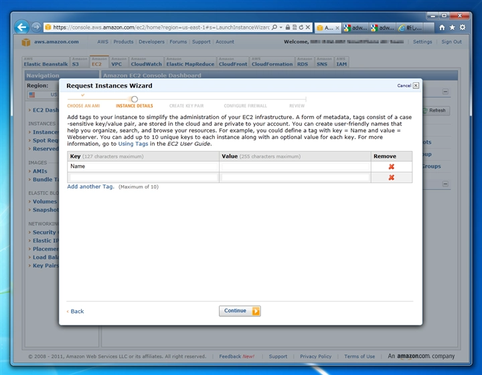The width and height of the screenshot is (482, 375).
Task: Open the browser Tools gear icon
Action: coord(463,27)
